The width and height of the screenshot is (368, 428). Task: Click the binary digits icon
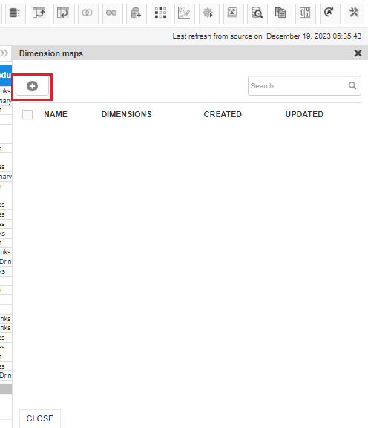click(x=306, y=13)
